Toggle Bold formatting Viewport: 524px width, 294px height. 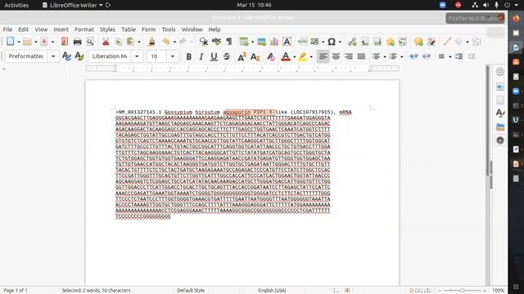188,56
